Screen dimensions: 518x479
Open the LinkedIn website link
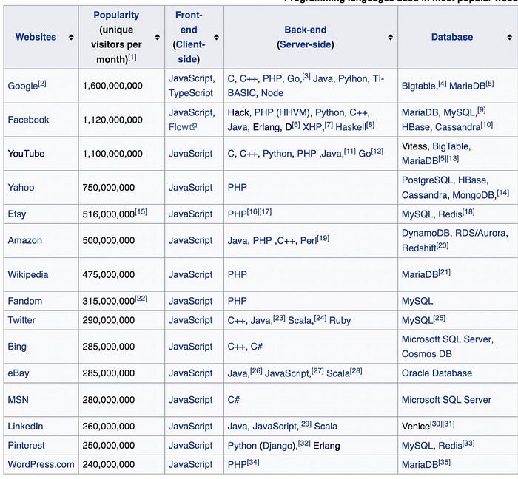pos(25,427)
